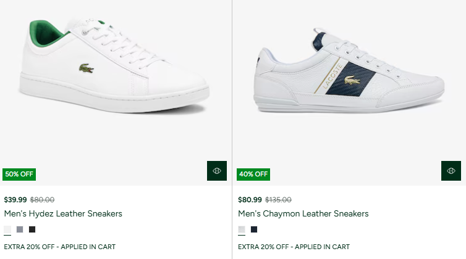
Task: Click Hydez 'Extra 20% Off - Applied in Cart' text
Action: (x=59, y=247)
